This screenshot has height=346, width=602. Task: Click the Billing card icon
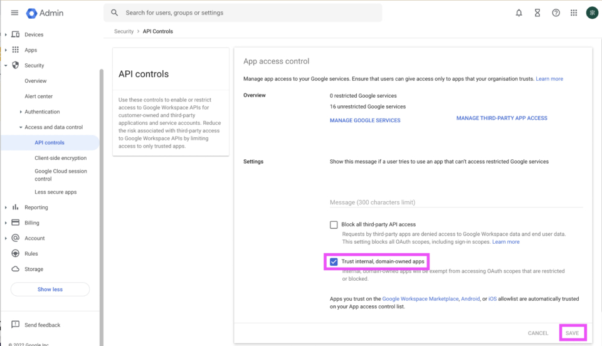(x=15, y=223)
